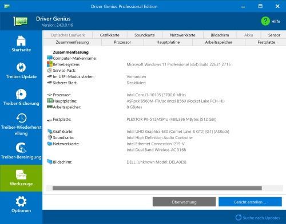
Task: Switch to the Prozessor tab
Action: [x=122, y=42]
